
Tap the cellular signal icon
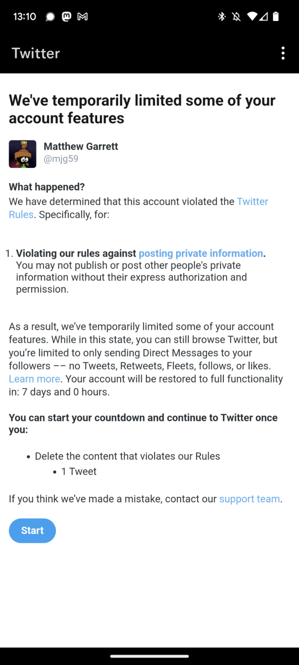(264, 16)
